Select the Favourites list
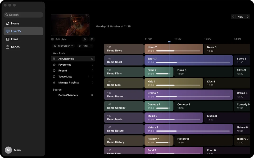Viewport: 254px width, 158px height. point(73,65)
